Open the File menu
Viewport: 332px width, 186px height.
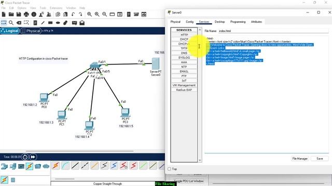point(4,8)
